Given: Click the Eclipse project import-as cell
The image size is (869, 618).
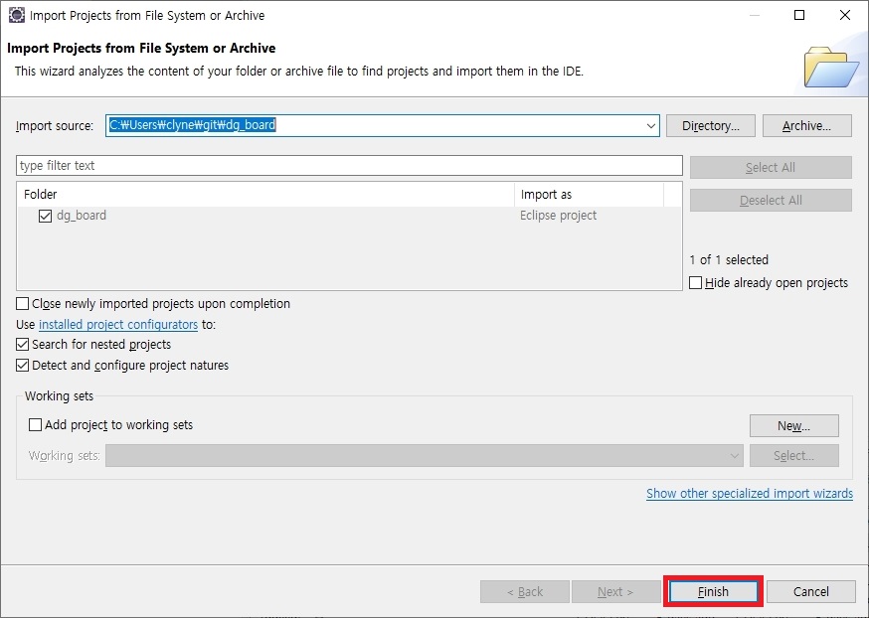Looking at the screenshot, I should coord(558,216).
